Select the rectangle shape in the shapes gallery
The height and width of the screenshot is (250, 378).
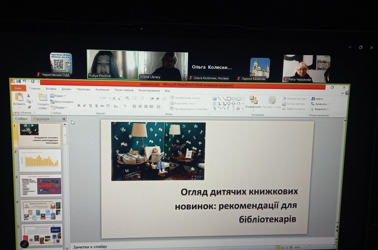(x=229, y=98)
